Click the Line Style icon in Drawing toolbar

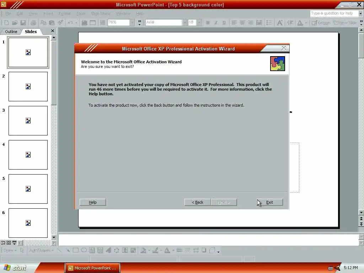tap(179, 250)
